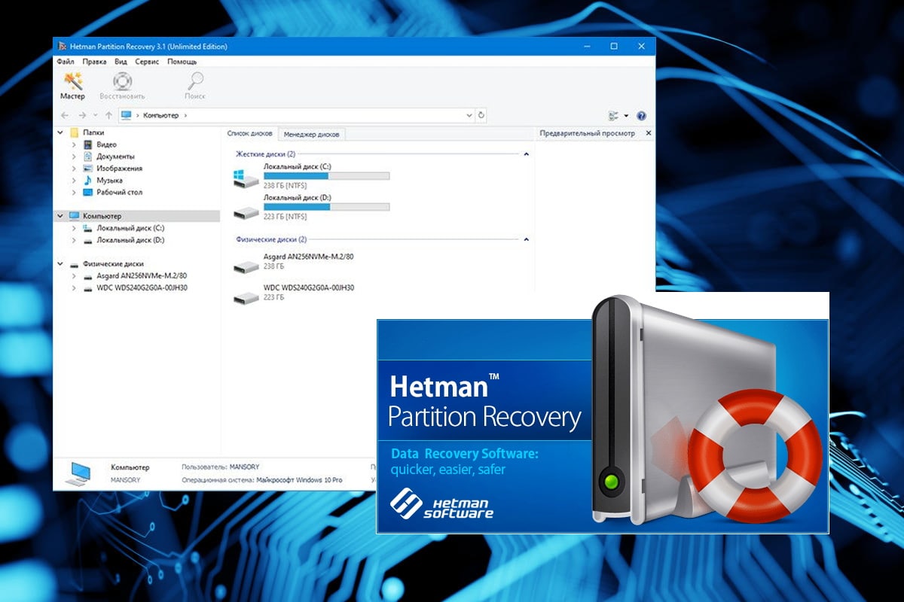Collapse the Жесткие диски (2) group
This screenshot has height=602, width=904.
coord(526,154)
